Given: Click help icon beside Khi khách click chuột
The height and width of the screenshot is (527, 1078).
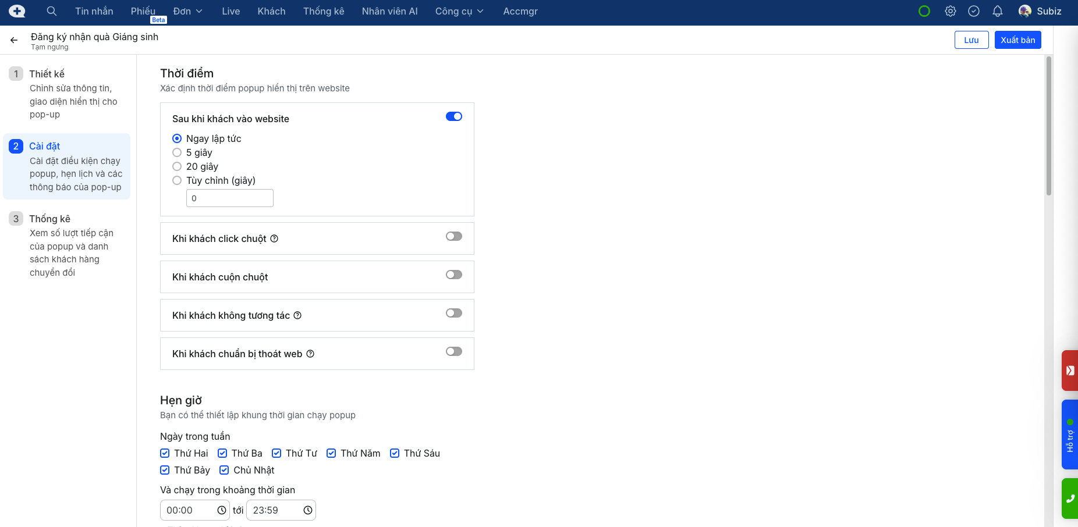Looking at the screenshot, I should coord(274,238).
